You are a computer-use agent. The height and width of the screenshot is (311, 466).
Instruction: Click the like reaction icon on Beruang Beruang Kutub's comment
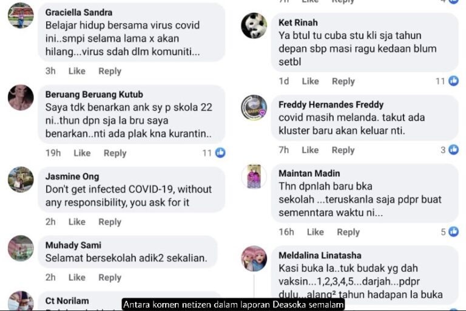point(220,152)
